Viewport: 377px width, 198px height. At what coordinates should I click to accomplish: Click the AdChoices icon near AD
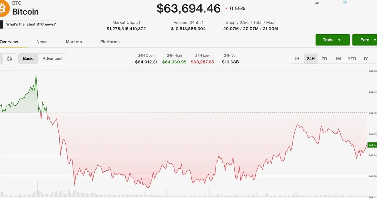(345, 3)
